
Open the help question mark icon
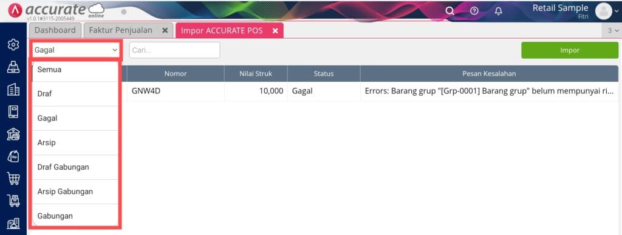474,11
